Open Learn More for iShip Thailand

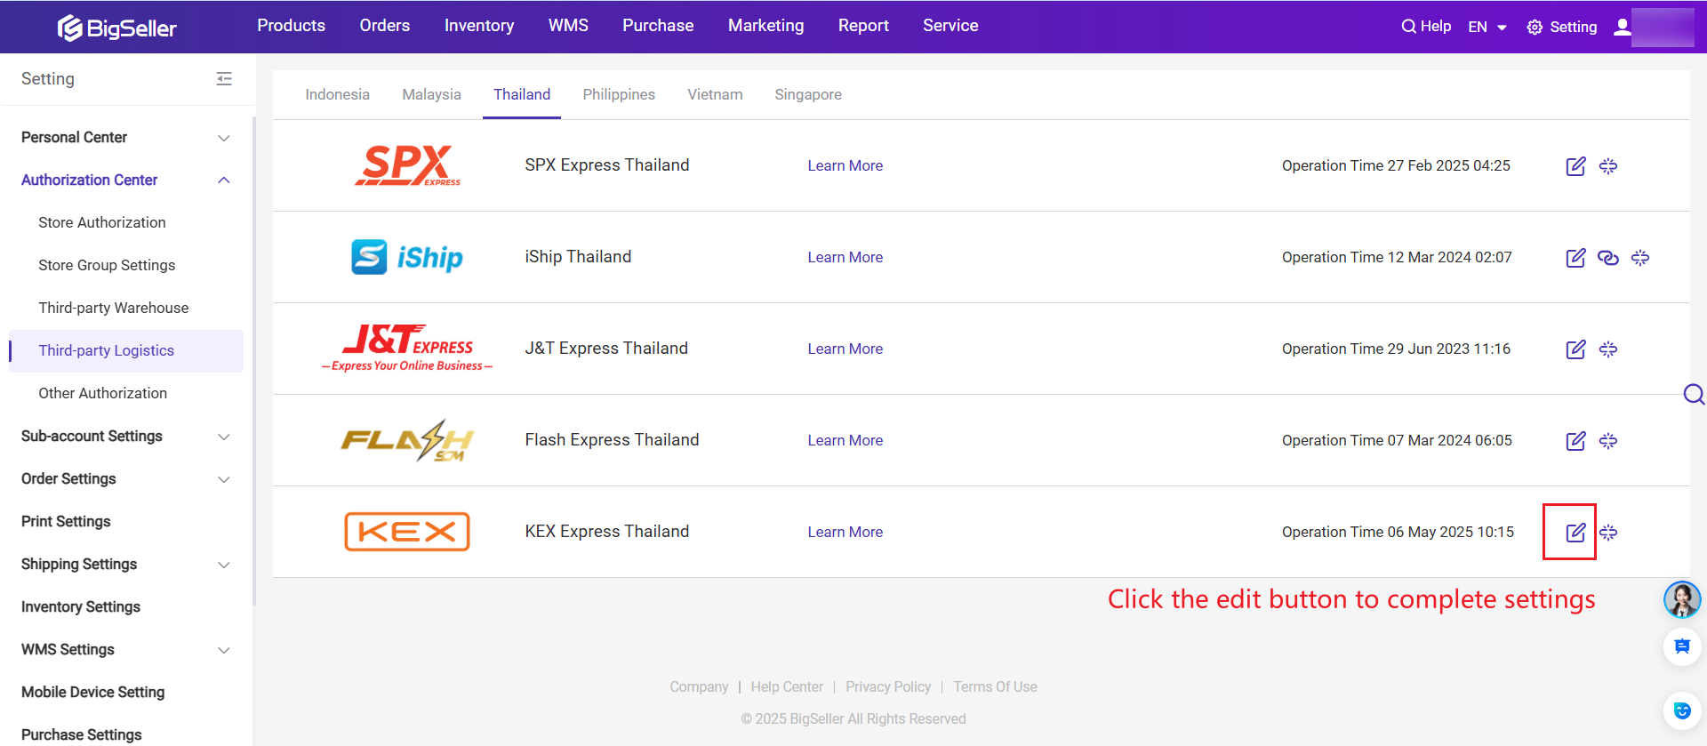tap(845, 258)
